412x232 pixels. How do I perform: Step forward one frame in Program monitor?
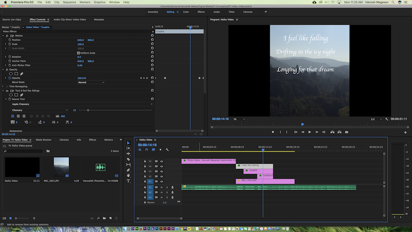tap(317, 132)
